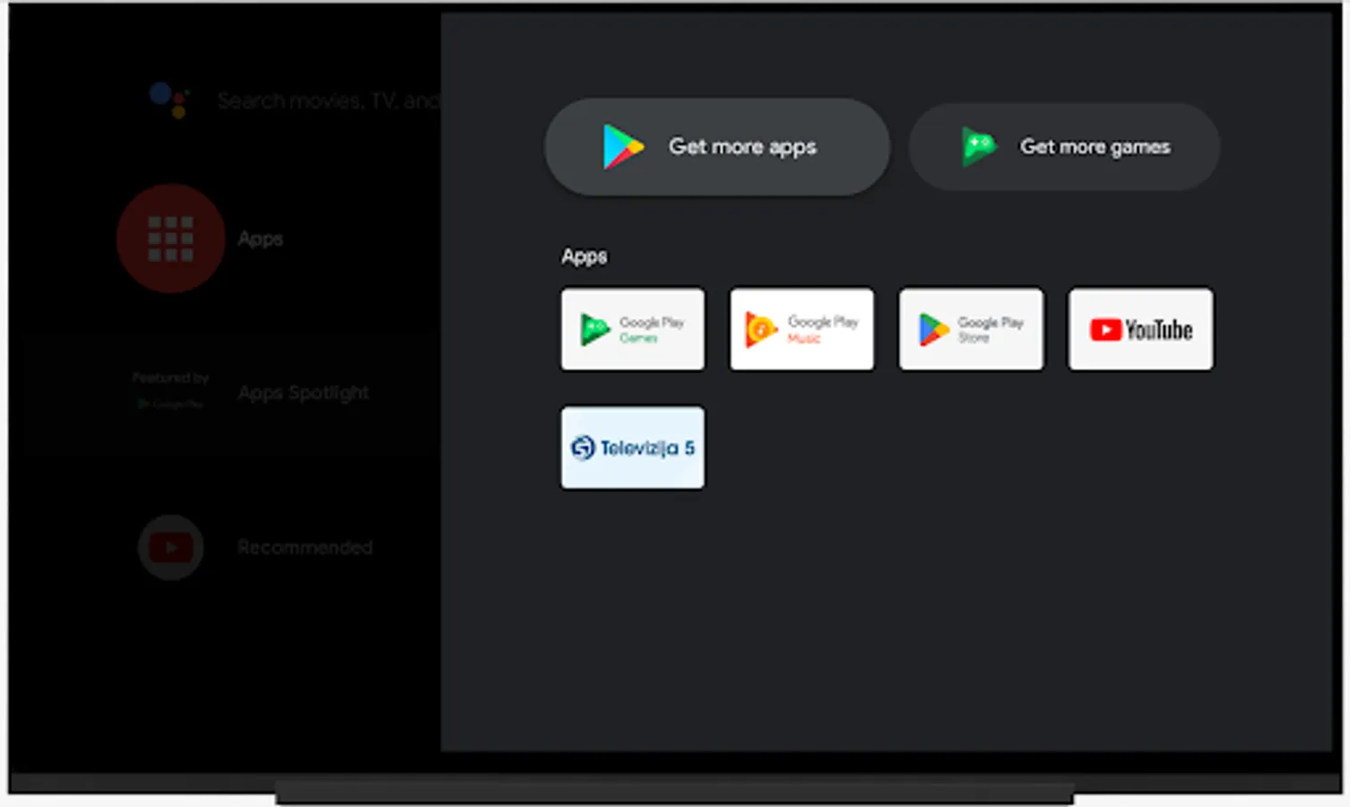Open the Recommended section
This screenshot has width=1350, height=807.
click(x=305, y=547)
